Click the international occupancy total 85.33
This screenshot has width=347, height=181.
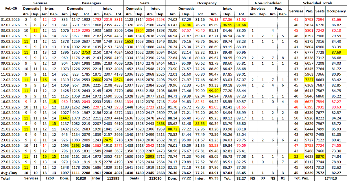pyautogui.click(x=213, y=178)
